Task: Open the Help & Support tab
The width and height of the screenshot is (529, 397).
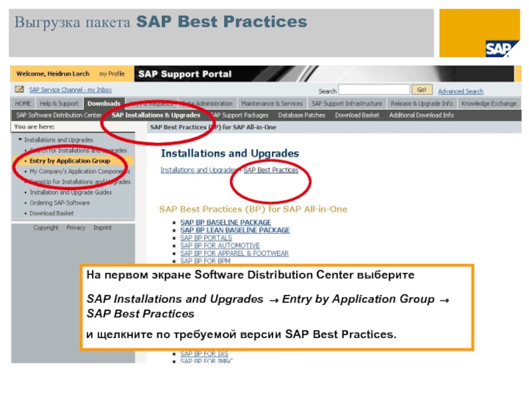Action: (59, 103)
